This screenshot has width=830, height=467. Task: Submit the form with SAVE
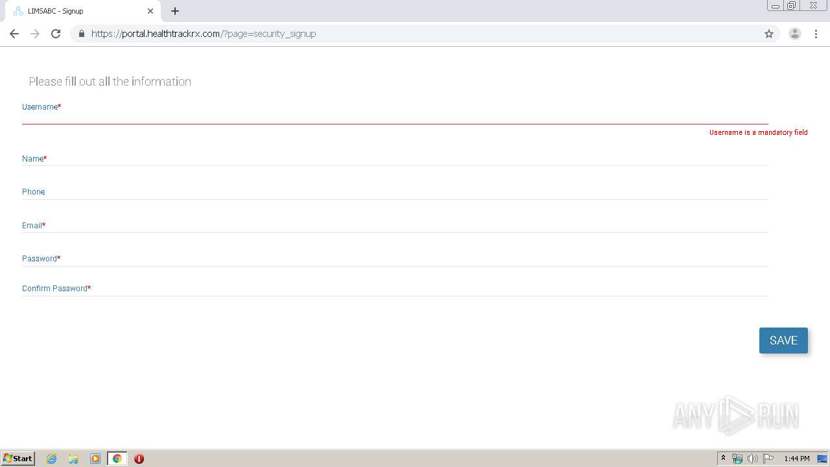[x=783, y=341]
